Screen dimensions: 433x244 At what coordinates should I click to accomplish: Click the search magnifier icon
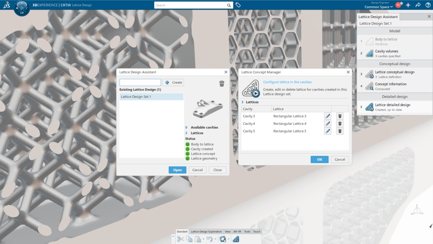(229, 5)
